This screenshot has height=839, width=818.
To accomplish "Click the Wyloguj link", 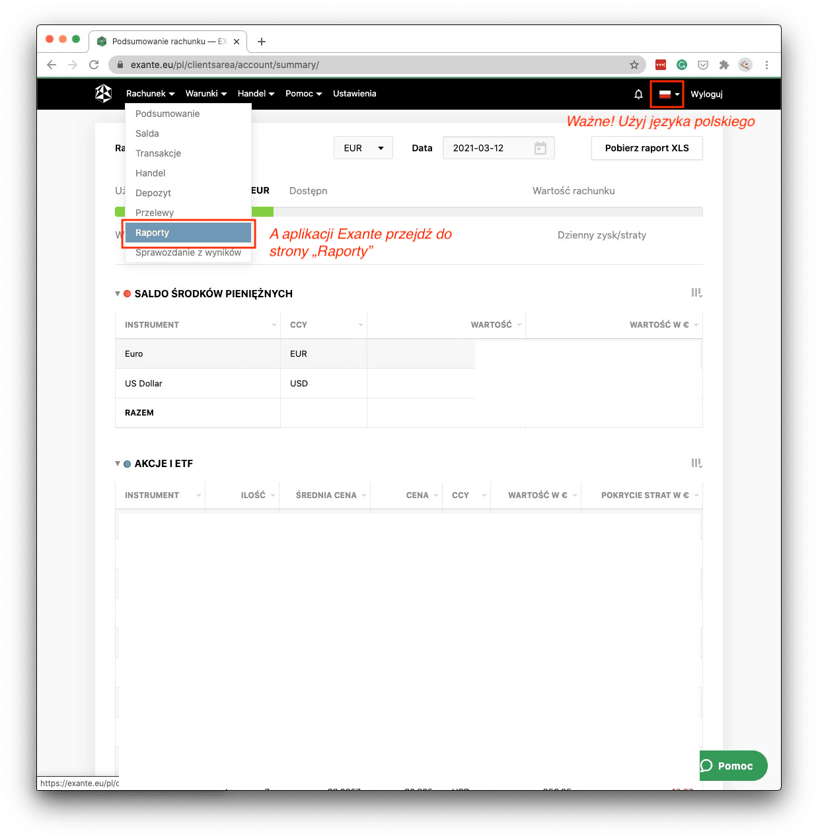I will click(x=706, y=94).
